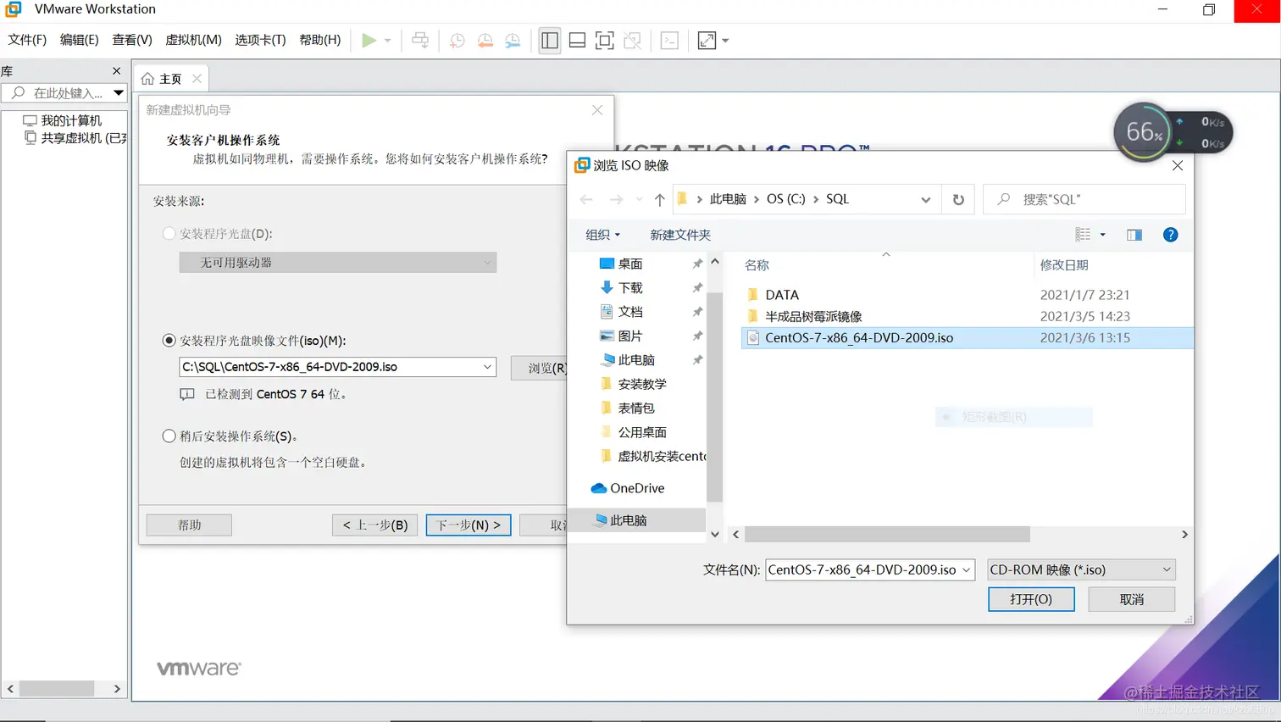Toggle the library sidebar view icon
The image size is (1281, 722).
550,40
